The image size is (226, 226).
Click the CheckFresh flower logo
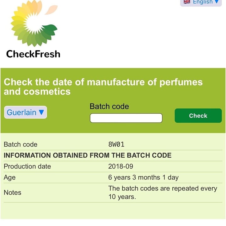pyautogui.click(x=34, y=23)
